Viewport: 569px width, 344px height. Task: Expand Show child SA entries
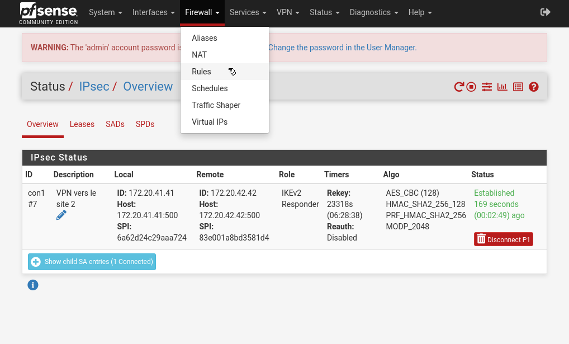92,262
